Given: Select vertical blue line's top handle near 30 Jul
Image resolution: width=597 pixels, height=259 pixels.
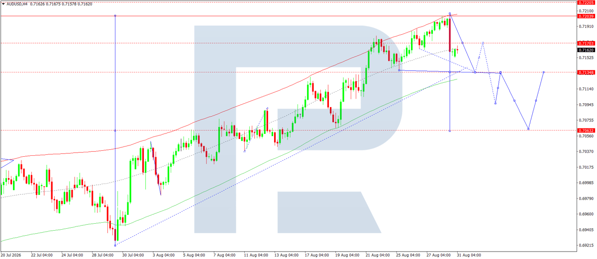Looking at the screenshot, I should coord(115,15).
